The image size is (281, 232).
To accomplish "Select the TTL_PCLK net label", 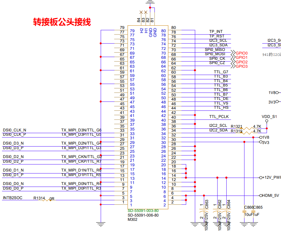I will pyautogui.click(x=219, y=117).
